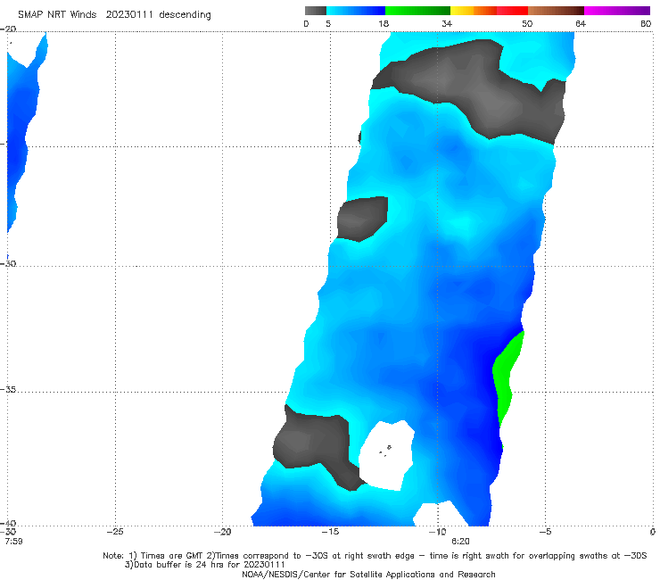Viewport: 660px width, 580px height.
Task: Pick the red segment of the color bar
Action: [512, 11]
